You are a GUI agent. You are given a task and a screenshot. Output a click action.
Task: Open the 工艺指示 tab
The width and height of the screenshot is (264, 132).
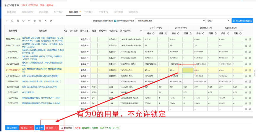(x=89, y=12)
